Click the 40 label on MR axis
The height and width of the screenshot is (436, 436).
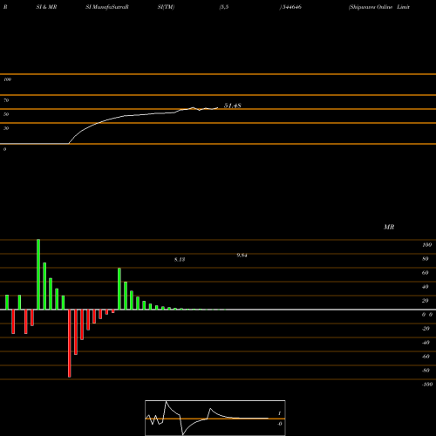coord(426,287)
